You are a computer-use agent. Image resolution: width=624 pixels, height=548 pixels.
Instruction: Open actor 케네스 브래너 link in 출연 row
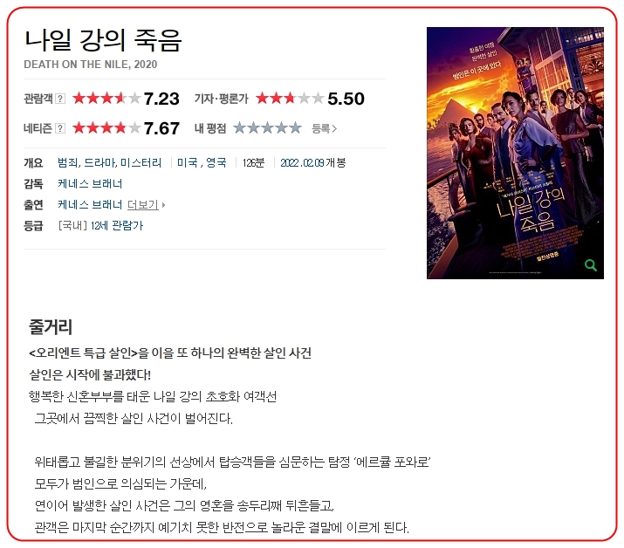[90, 205]
